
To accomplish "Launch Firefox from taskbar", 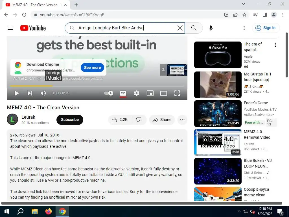I will (x=49, y=211).
